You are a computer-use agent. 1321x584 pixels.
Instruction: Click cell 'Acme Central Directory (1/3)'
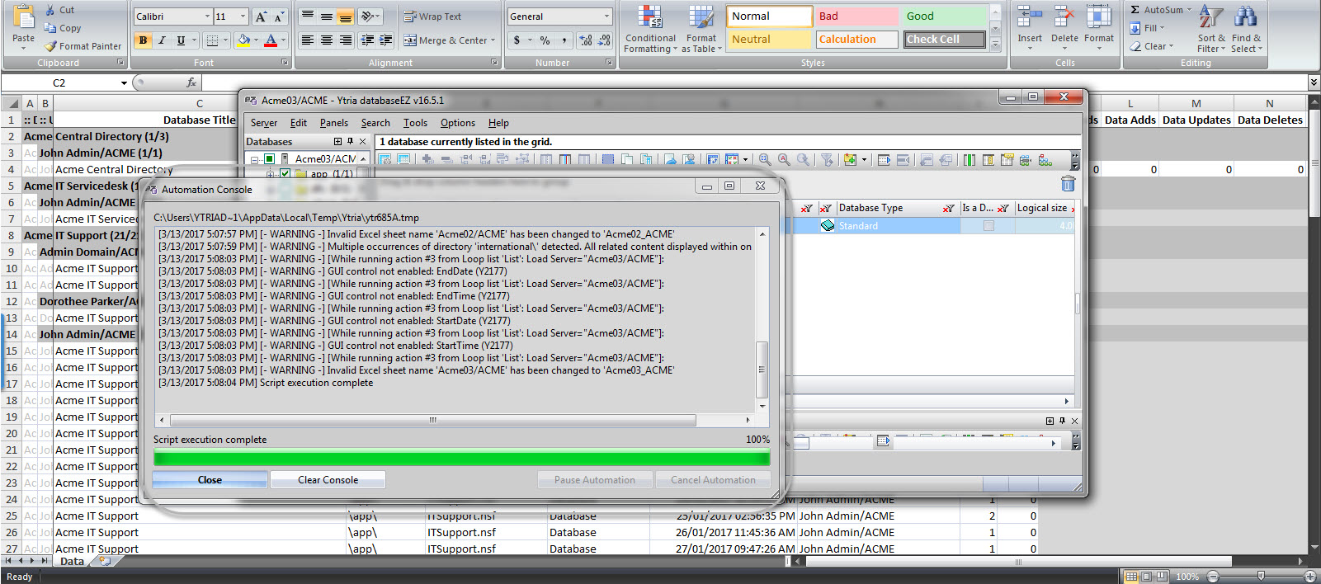coord(96,136)
